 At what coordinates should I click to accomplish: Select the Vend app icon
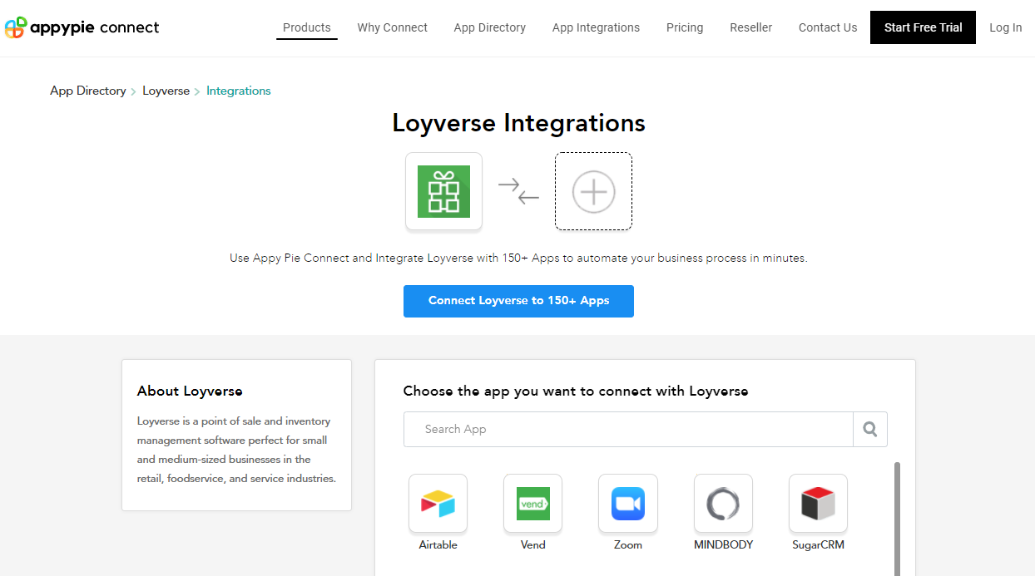pos(532,503)
